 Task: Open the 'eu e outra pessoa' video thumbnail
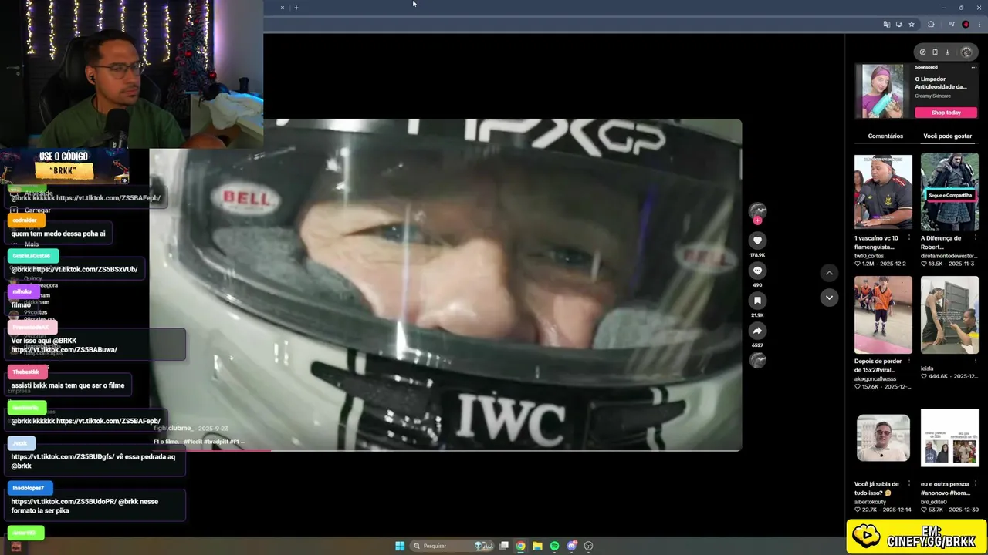point(949,438)
